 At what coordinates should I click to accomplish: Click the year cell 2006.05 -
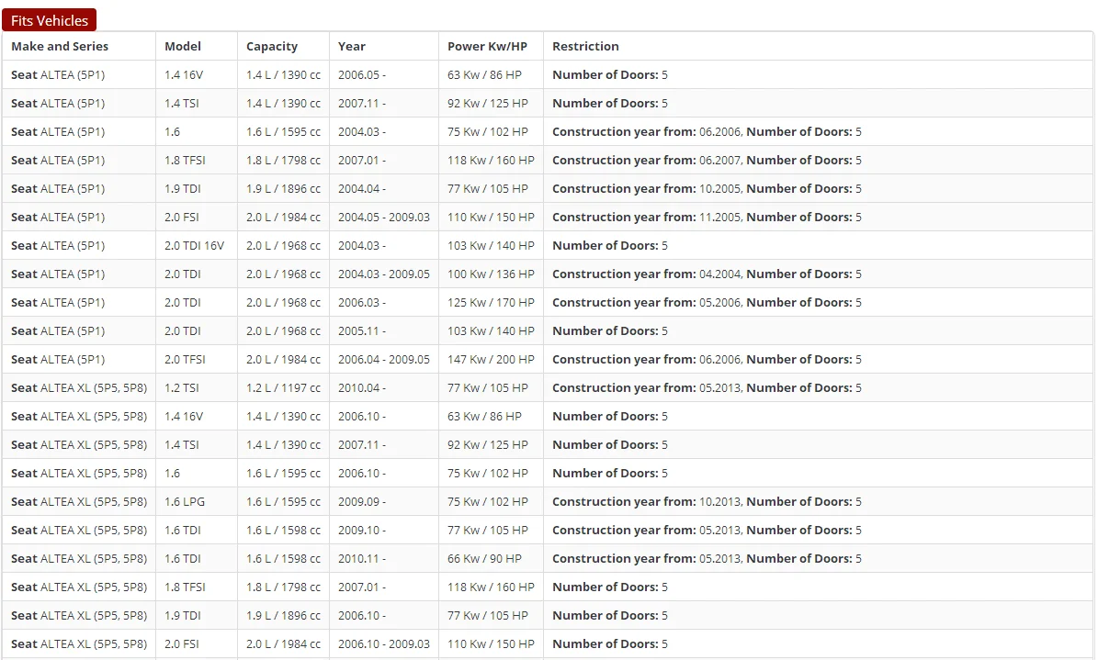362,75
